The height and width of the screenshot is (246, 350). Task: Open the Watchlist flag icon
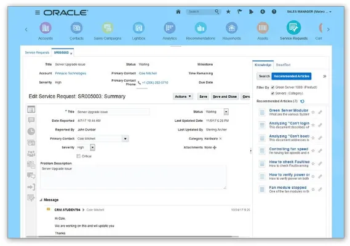[239, 12]
